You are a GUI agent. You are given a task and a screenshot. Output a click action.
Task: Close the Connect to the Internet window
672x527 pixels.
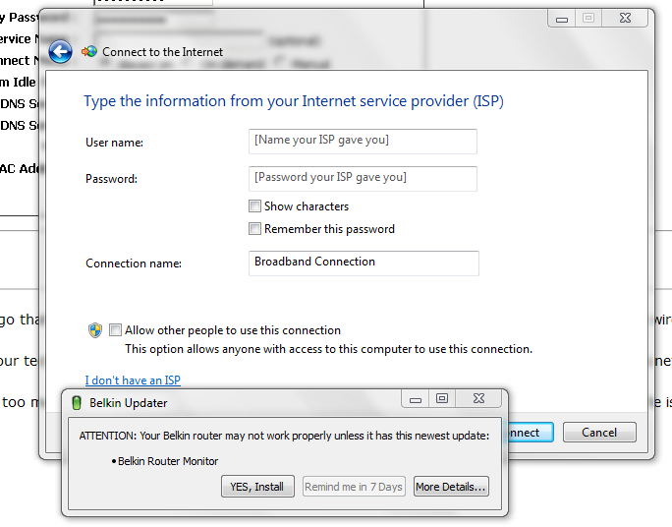pyautogui.click(x=625, y=19)
